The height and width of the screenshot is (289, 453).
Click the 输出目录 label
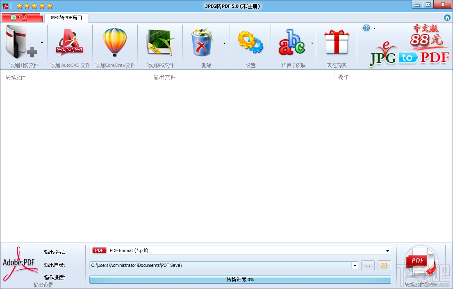coord(54,265)
